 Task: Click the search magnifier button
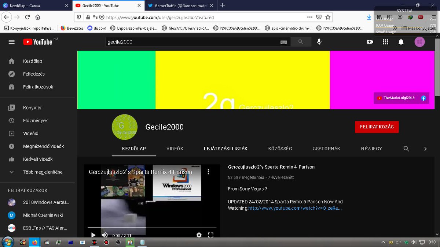pos(301,42)
